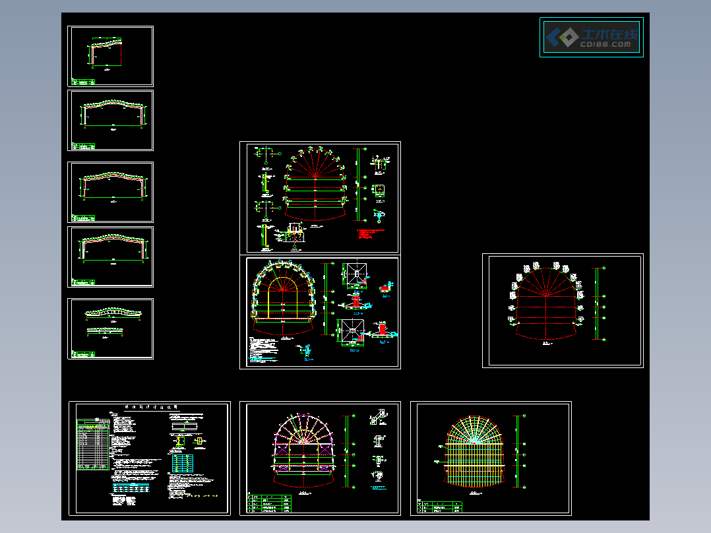Open the design notes text sheet
The image size is (711, 533).
pos(150,458)
